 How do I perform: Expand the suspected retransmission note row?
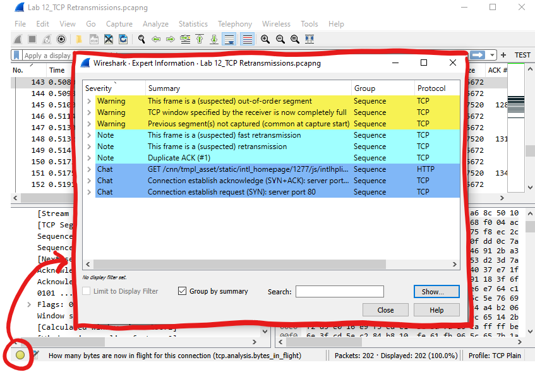pos(89,147)
